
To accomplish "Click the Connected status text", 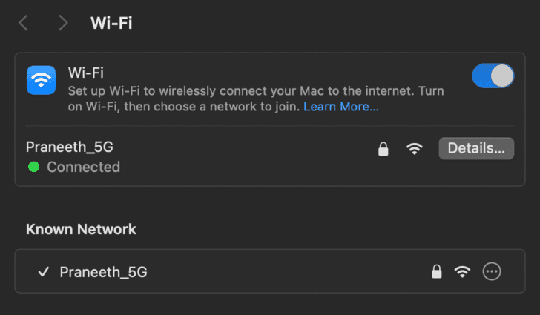I will click(83, 167).
